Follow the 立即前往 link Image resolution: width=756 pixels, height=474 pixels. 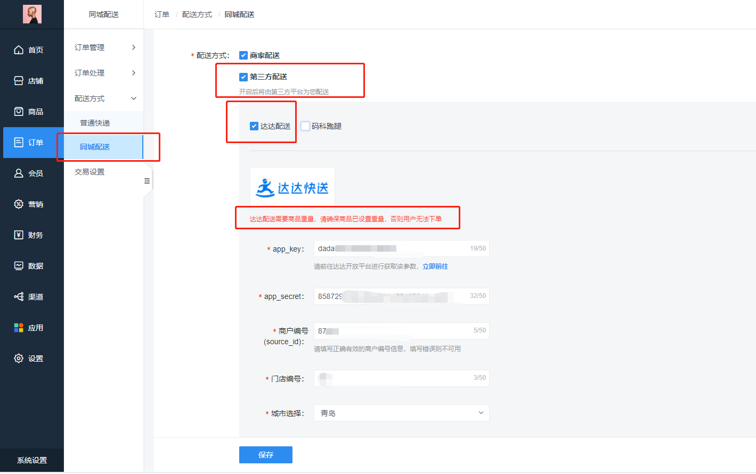tap(435, 267)
